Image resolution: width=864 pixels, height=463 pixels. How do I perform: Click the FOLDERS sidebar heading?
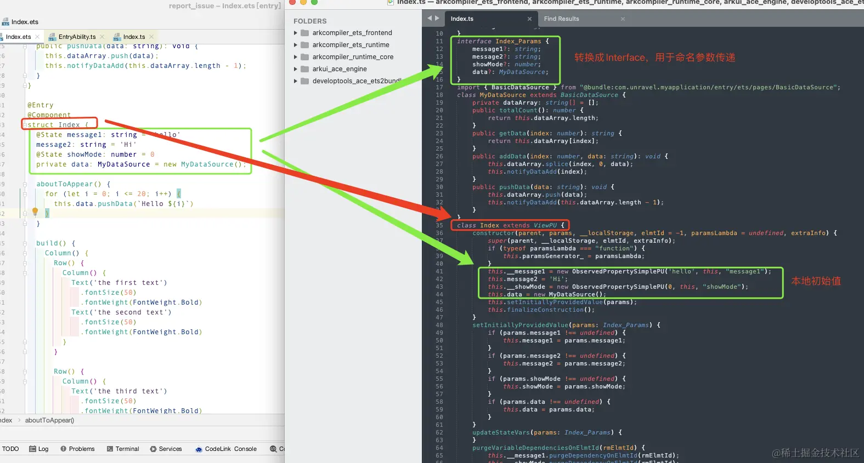(x=310, y=21)
